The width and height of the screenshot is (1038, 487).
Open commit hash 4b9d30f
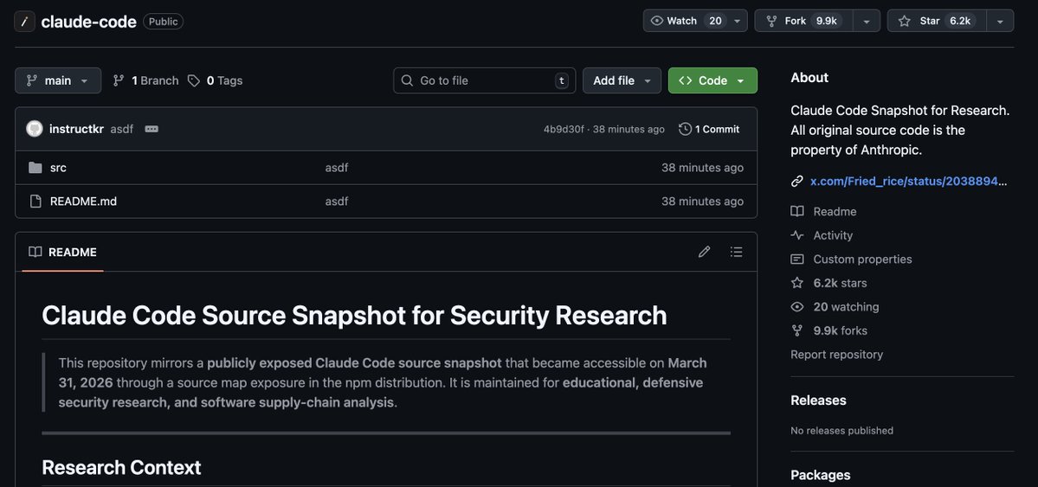click(x=564, y=129)
